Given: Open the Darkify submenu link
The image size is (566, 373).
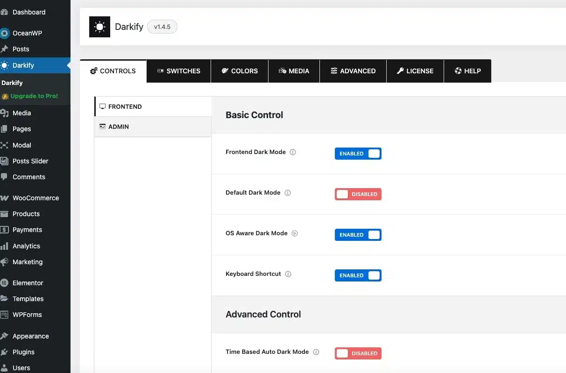Looking at the screenshot, I should click(12, 83).
